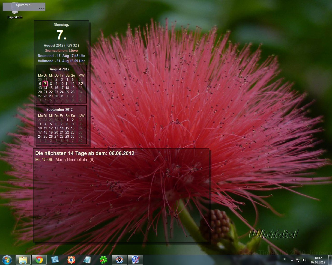Viewport: 332px width, 265px height.
Task: Select day 17 in the August calendar
Action: point(62,88)
